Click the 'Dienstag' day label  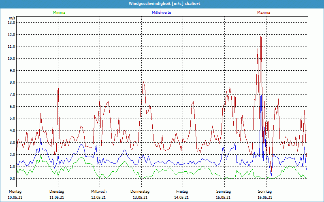click(x=57, y=191)
